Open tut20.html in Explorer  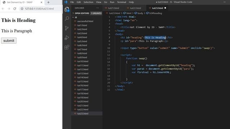tap(87, 101)
